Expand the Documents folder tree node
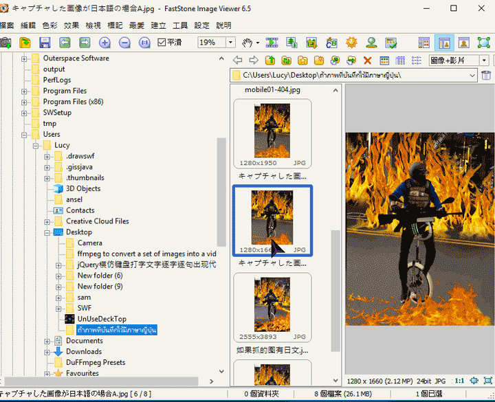The image size is (495, 402). point(47,341)
